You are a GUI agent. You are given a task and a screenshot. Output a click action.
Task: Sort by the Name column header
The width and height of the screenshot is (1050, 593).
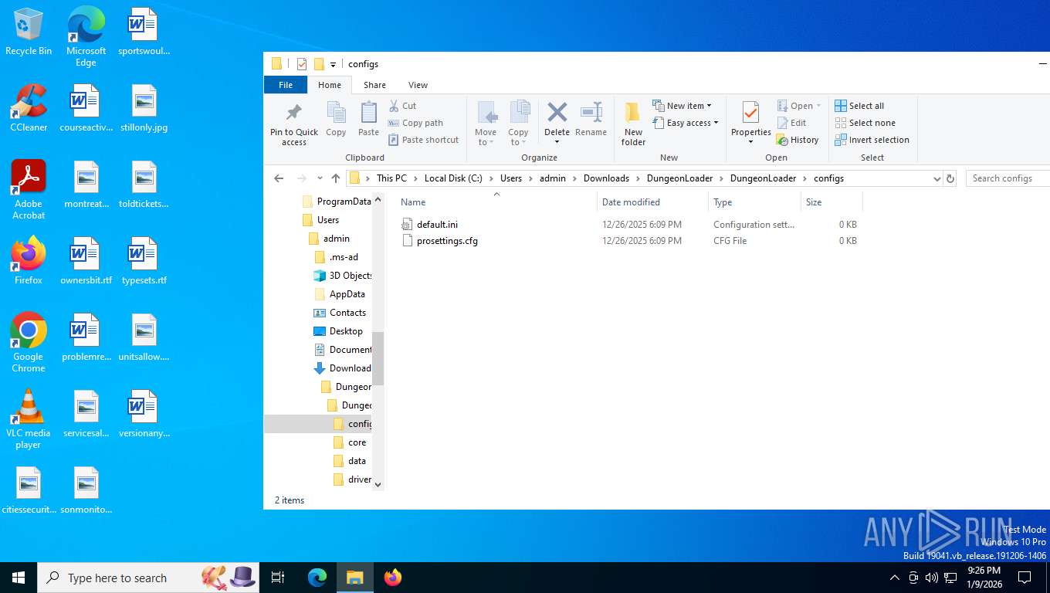tap(496, 202)
